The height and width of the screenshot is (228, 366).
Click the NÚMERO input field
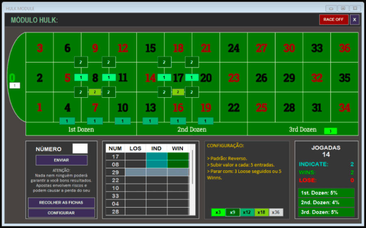(80, 149)
